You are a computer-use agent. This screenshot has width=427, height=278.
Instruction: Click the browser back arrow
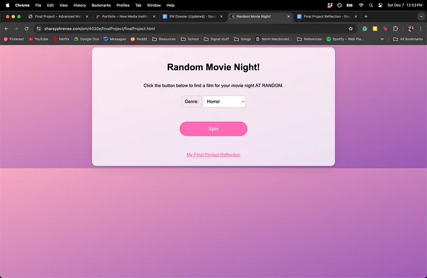[x=6, y=29]
